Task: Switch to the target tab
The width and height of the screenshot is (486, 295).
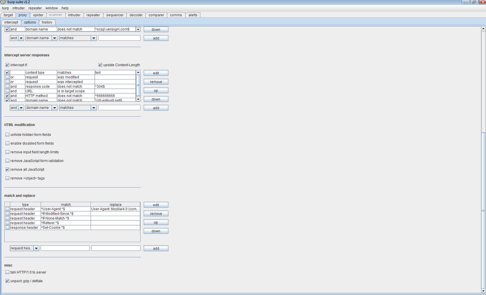Action: (8, 15)
